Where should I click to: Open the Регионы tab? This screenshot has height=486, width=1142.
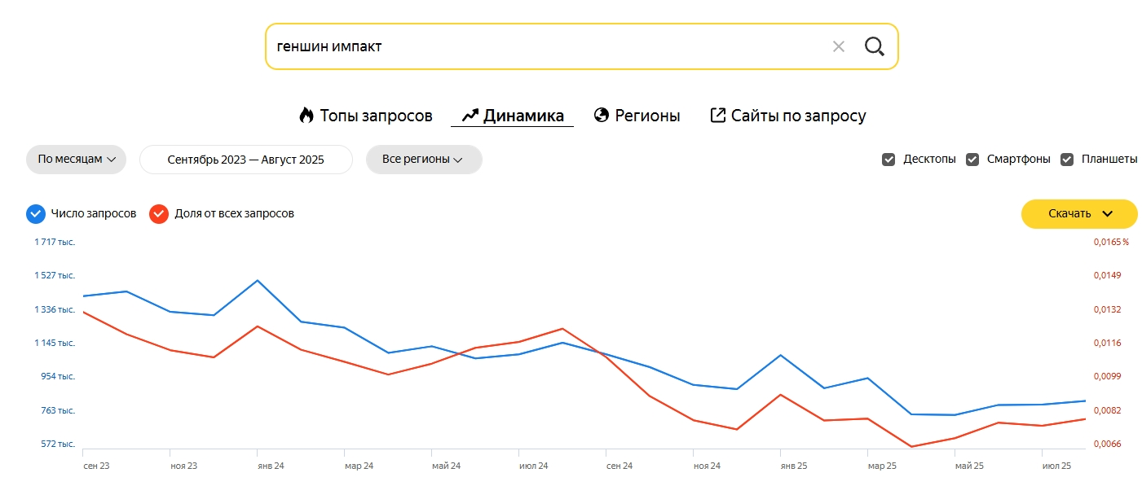(x=647, y=116)
